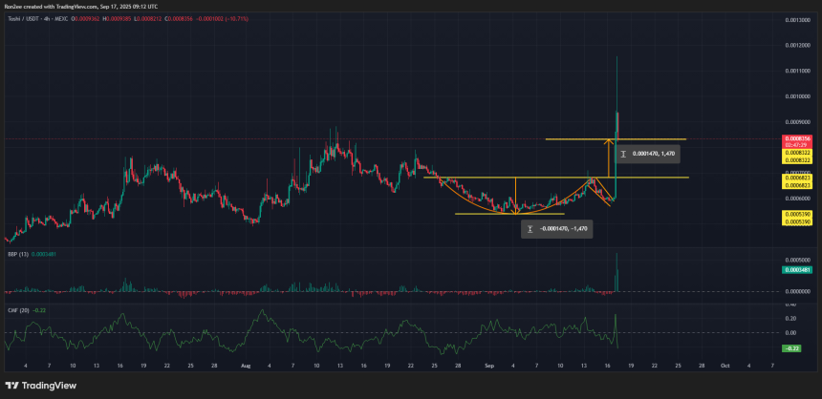This screenshot has width=822, height=399.
Task: Select the BBP (13) indicator legend
Action: (x=16, y=251)
